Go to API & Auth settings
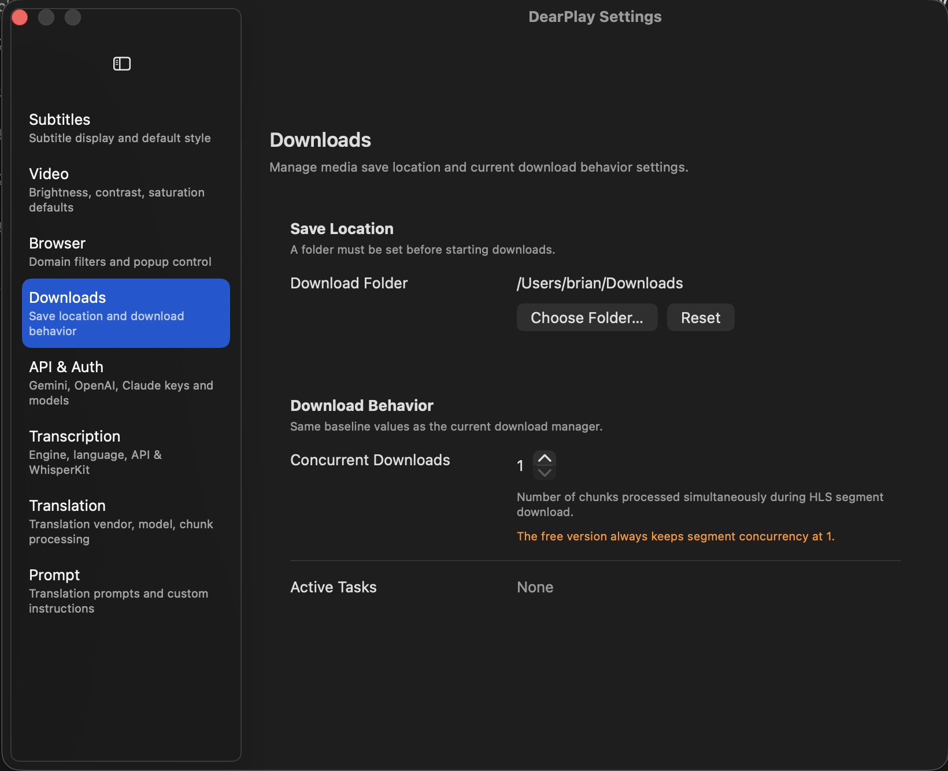Image resolution: width=948 pixels, height=771 pixels. [x=126, y=383]
